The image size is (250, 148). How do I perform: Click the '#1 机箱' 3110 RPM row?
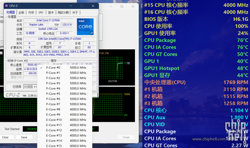(x=196, y=89)
